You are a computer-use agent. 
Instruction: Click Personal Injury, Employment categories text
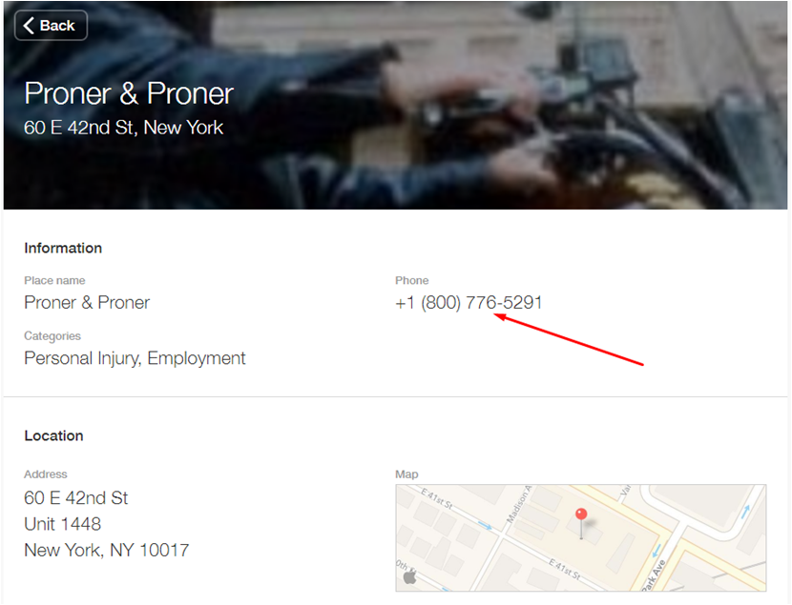click(x=135, y=358)
